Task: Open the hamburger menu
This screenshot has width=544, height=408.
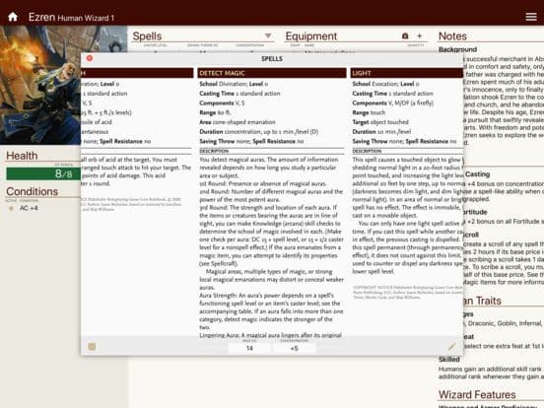Action: [531, 17]
